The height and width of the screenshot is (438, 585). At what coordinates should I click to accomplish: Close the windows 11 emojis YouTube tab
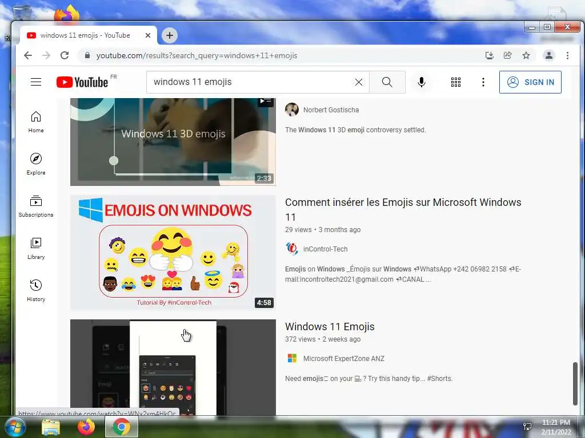148,35
